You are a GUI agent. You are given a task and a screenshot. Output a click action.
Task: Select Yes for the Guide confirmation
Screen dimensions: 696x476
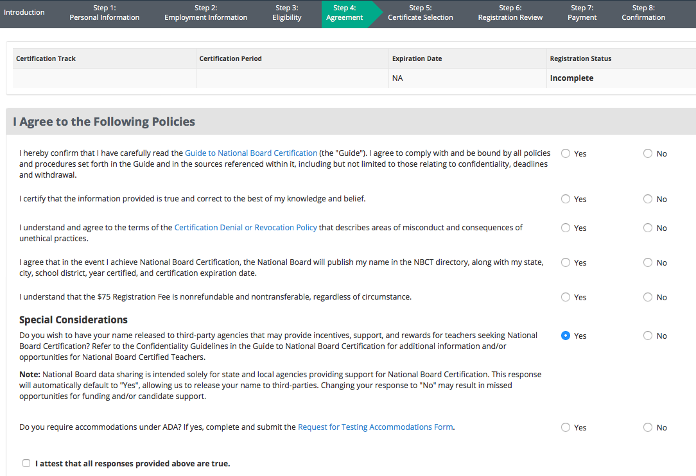pos(566,153)
